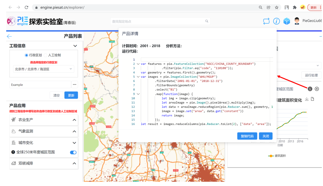Collapse the 工程信息 section
This screenshot has height=186, width=323.
[x=75, y=46]
